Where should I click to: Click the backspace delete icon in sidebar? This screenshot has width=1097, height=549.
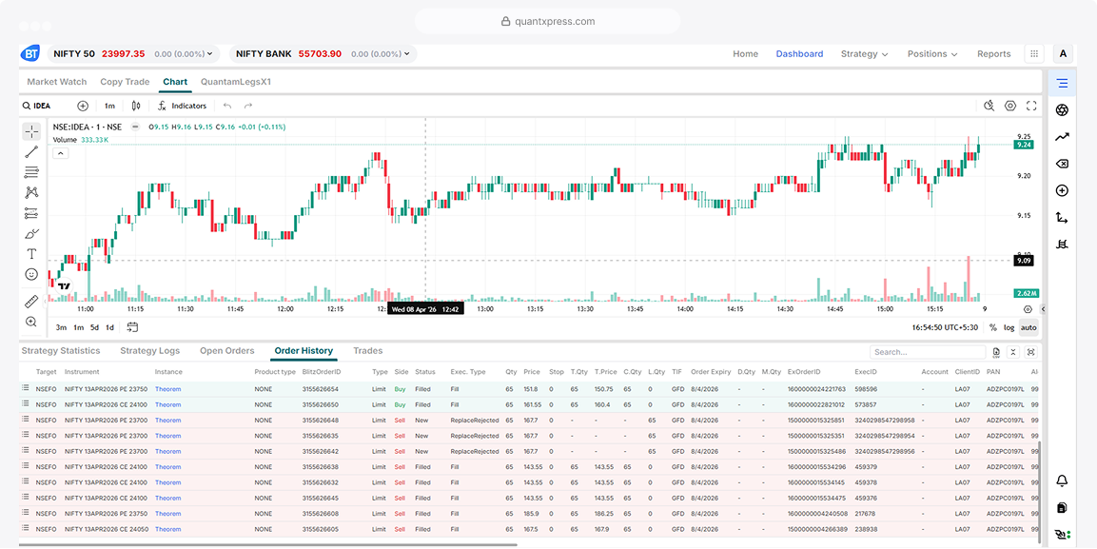coord(1062,164)
